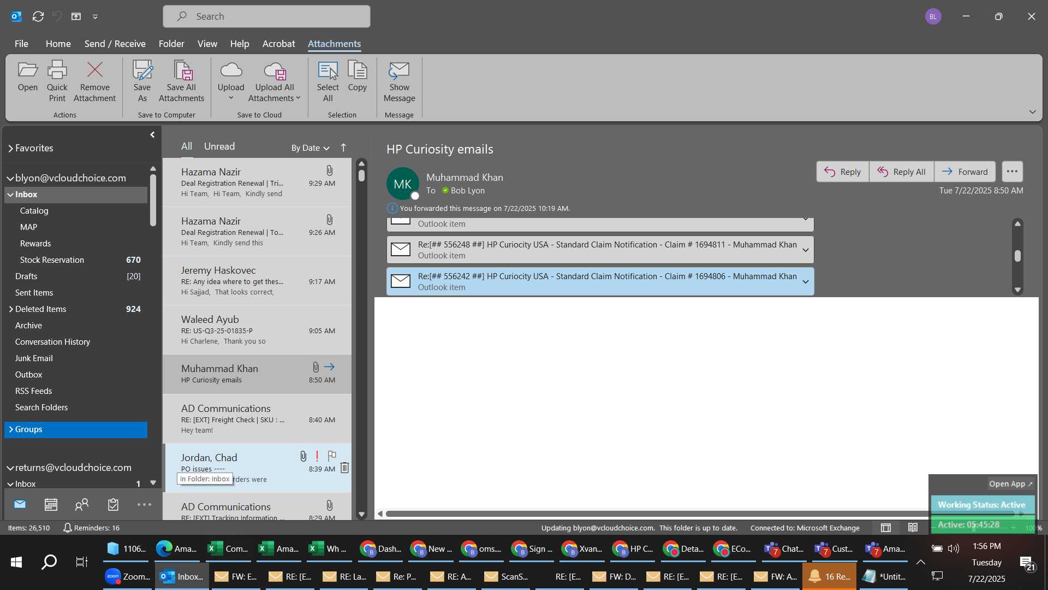Copy the selected attachment
This screenshot has height=590, width=1048.
tap(357, 76)
